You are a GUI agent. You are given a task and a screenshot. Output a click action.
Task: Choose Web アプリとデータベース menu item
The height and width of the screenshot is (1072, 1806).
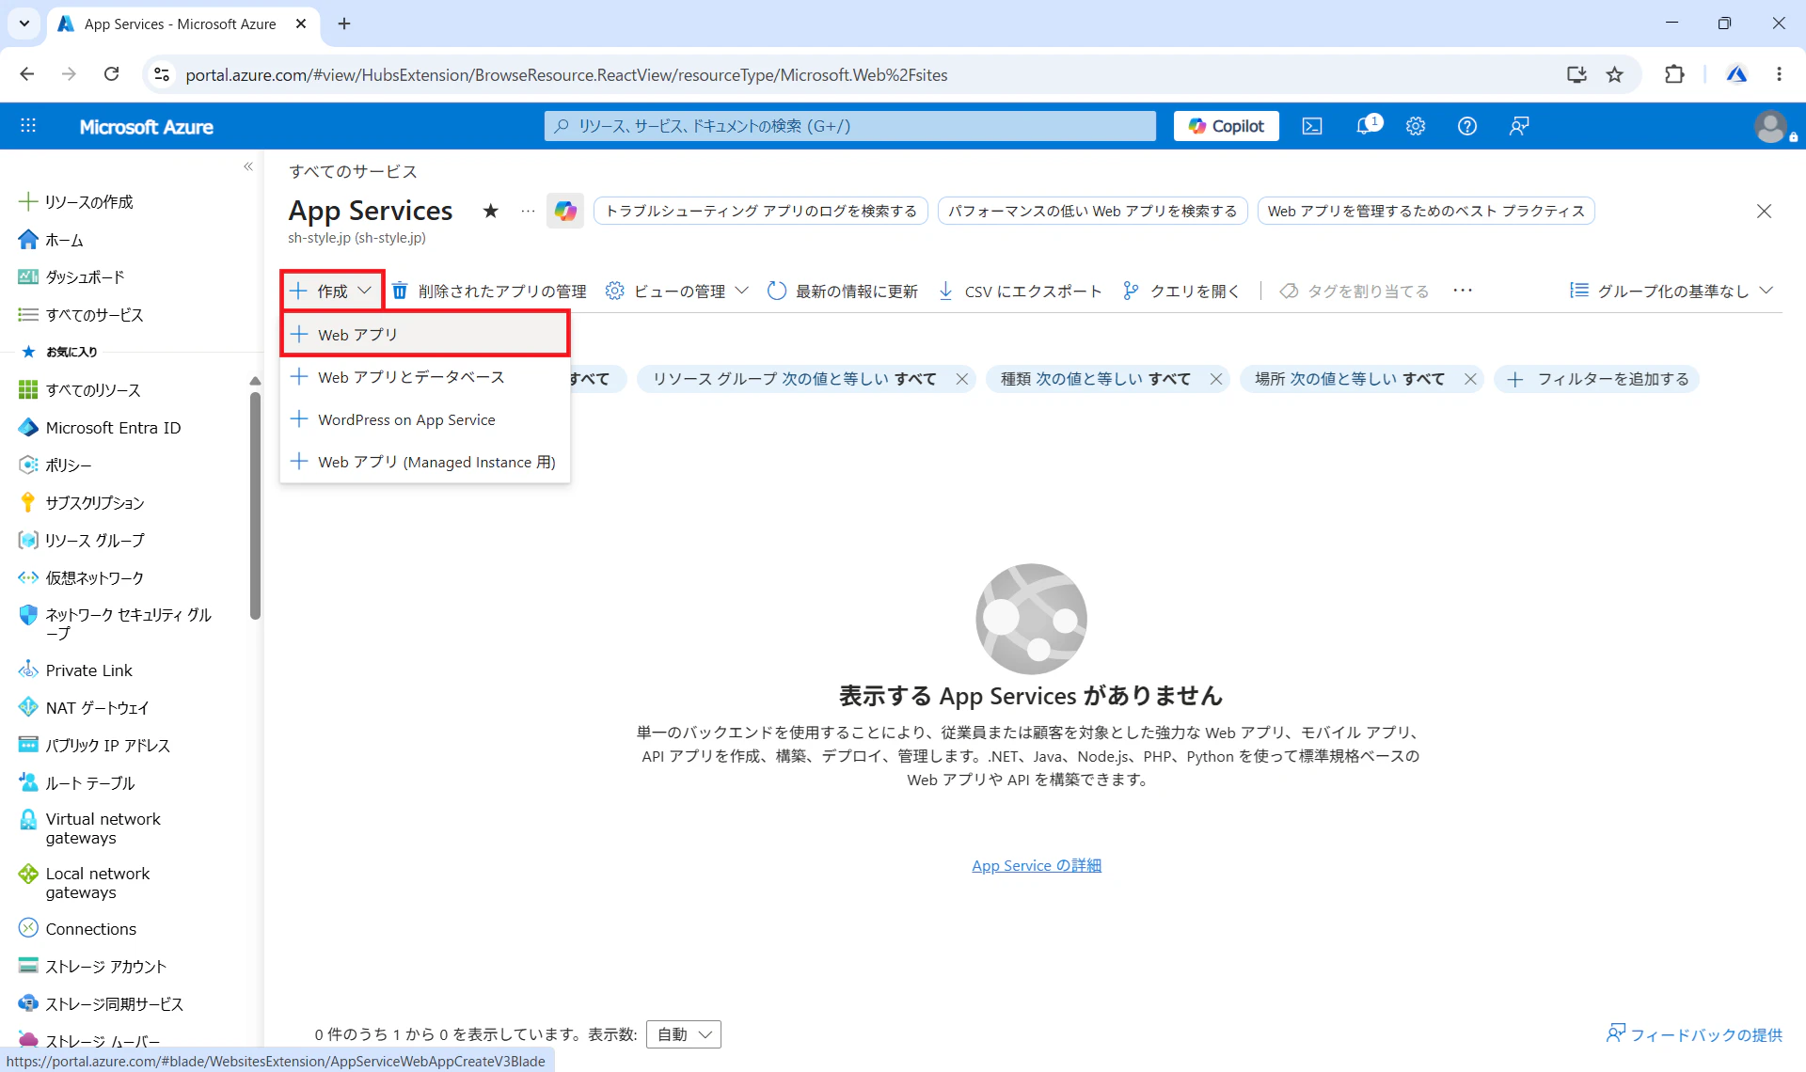click(425, 377)
